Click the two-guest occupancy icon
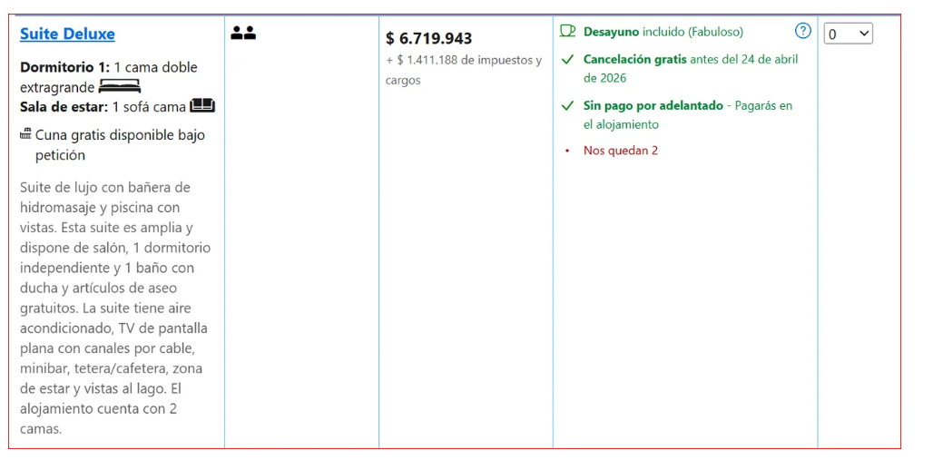943x460 pixels. pos(243,34)
